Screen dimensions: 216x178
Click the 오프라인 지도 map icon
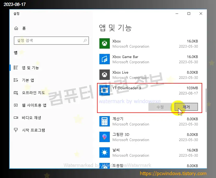point(16,93)
